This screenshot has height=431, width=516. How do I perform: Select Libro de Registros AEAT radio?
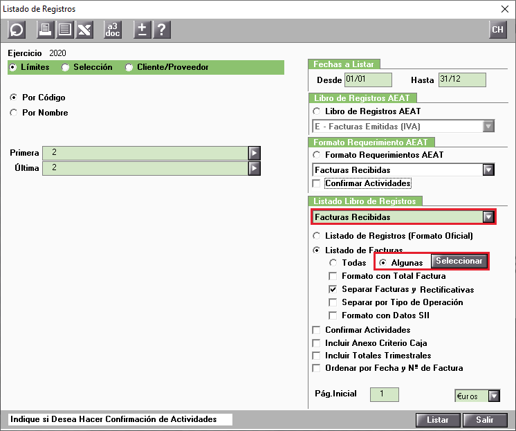[317, 111]
